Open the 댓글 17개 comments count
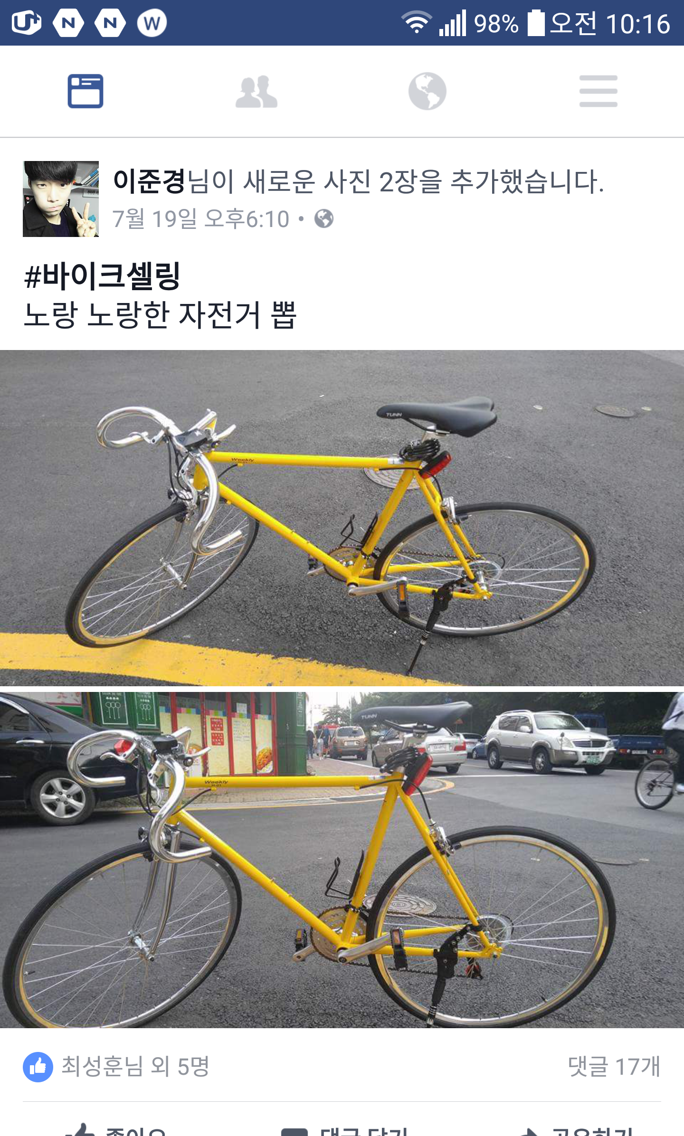 [x=614, y=1067]
